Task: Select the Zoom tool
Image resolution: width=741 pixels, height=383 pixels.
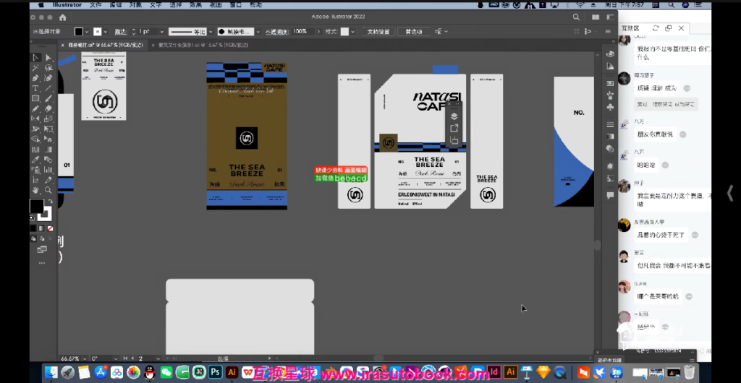Action: 48,190
